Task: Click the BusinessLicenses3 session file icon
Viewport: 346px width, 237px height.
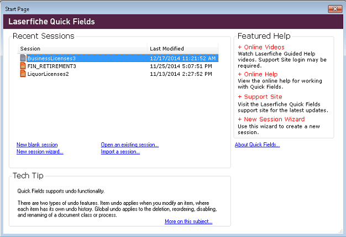Action: (x=23, y=58)
